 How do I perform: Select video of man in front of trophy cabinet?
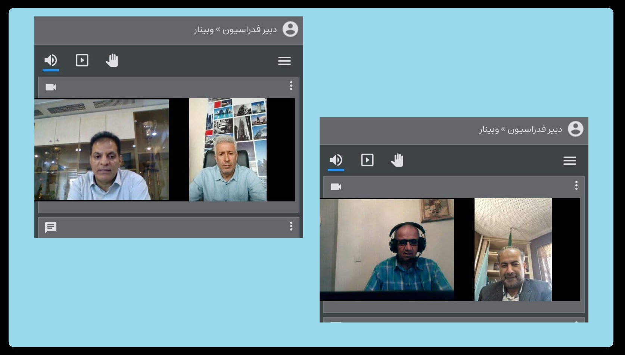pyautogui.click(x=102, y=150)
